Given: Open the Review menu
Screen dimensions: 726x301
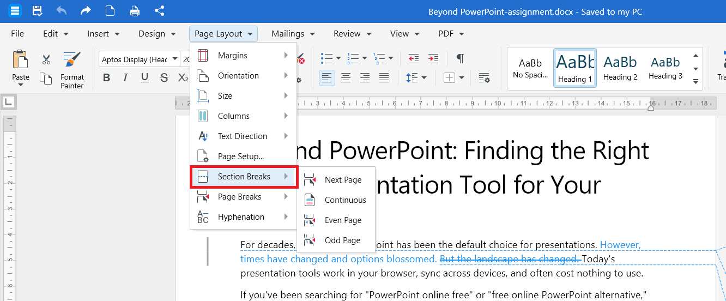Looking at the screenshot, I should [352, 34].
